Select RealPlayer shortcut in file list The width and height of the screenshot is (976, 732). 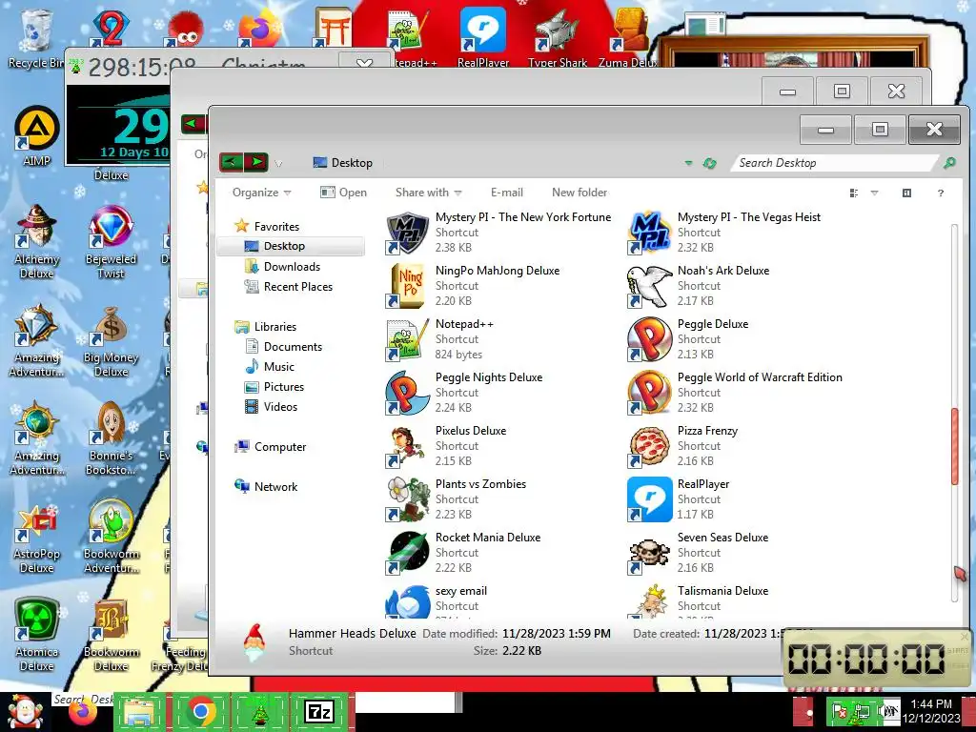(x=680, y=499)
